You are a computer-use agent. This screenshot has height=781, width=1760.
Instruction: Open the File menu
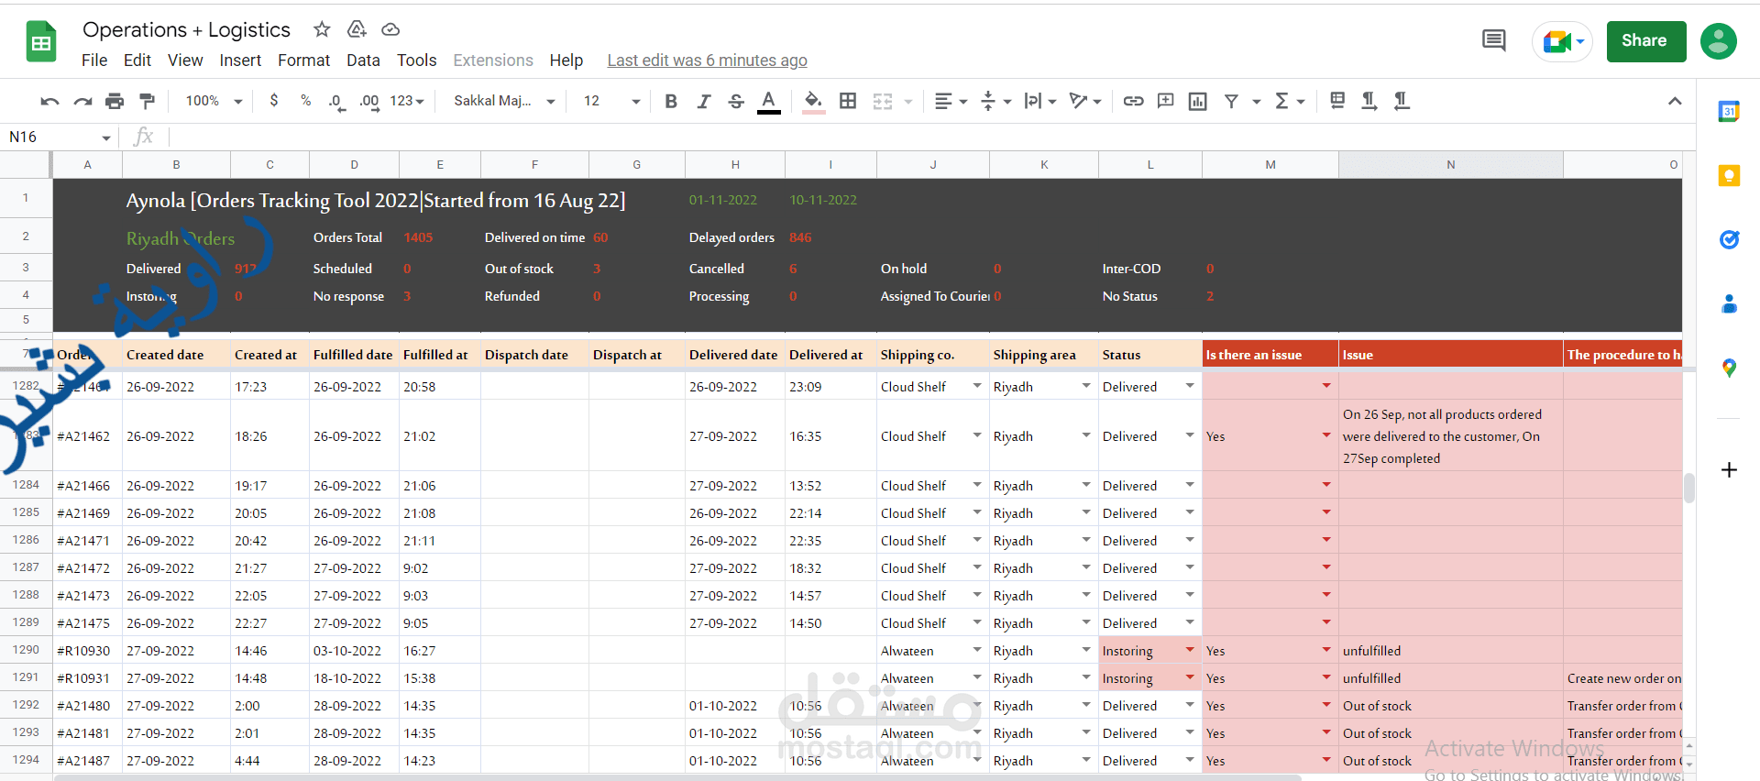click(94, 60)
